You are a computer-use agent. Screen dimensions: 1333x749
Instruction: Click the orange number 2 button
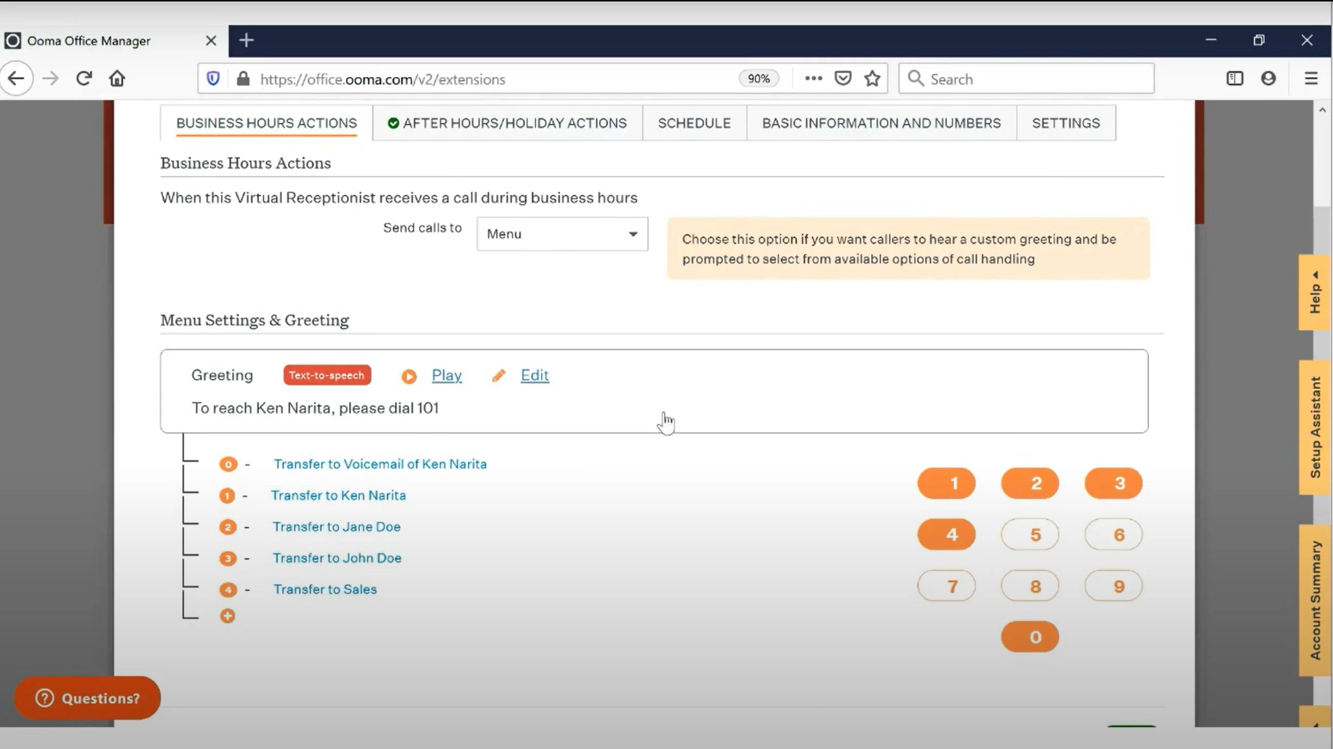point(1032,483)
